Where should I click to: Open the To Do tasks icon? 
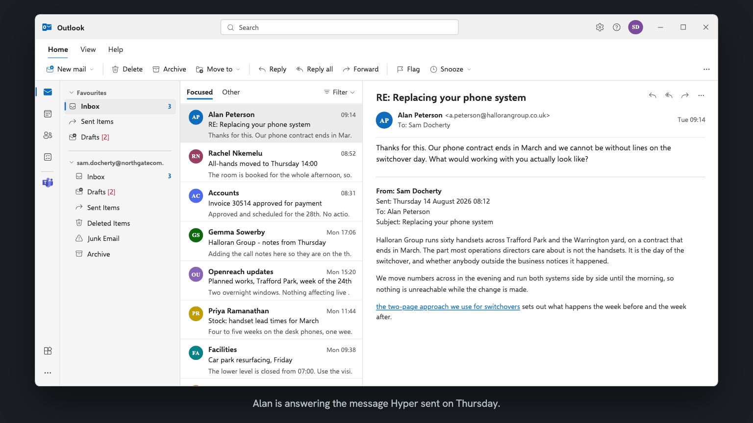(x=48, y=157)
